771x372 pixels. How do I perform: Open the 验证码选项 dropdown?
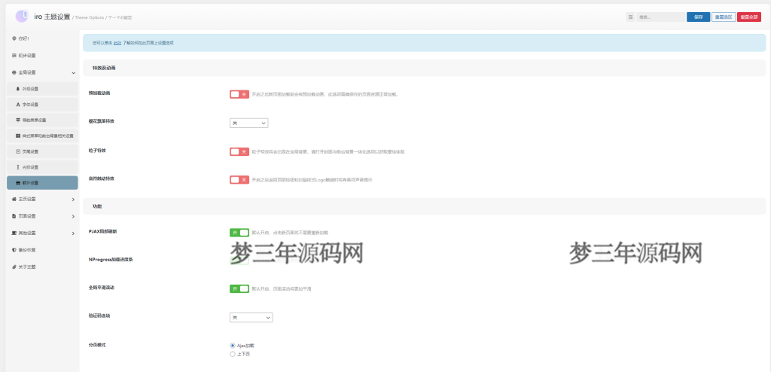(x=251, y=318)
